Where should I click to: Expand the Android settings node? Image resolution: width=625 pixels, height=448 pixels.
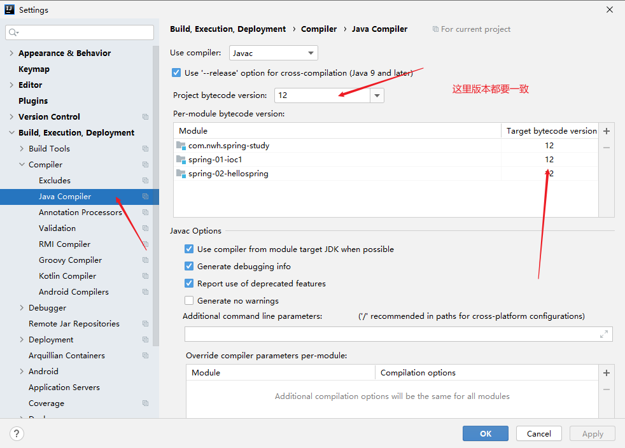click(x=22, y=372)
